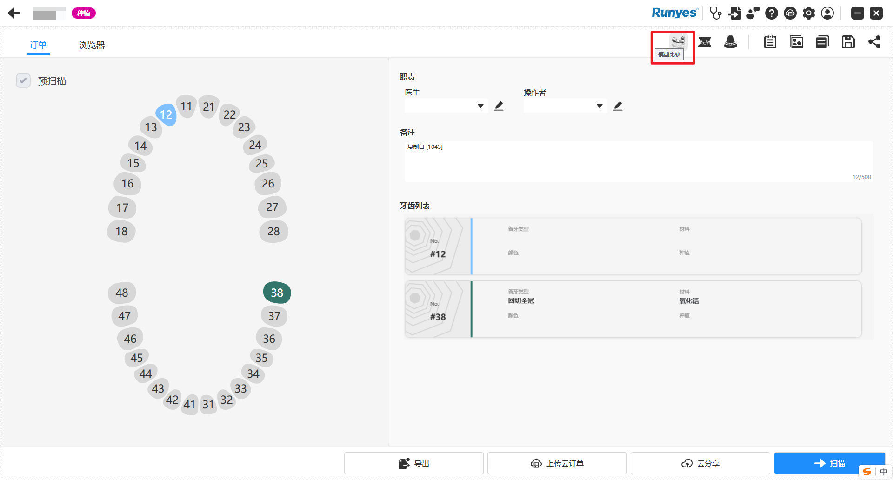Click the model comparison (模型比较) icon
The height and width of the screenshot is (480, 893).
tap(678, 41)
